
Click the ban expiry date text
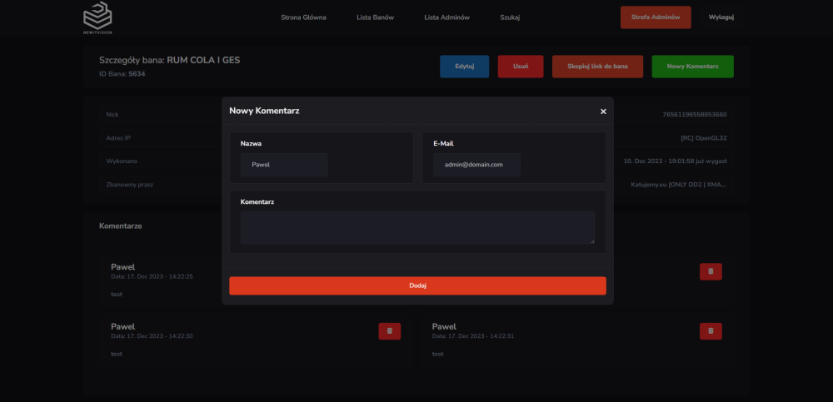pyautogui.click(x=676, y=161)
